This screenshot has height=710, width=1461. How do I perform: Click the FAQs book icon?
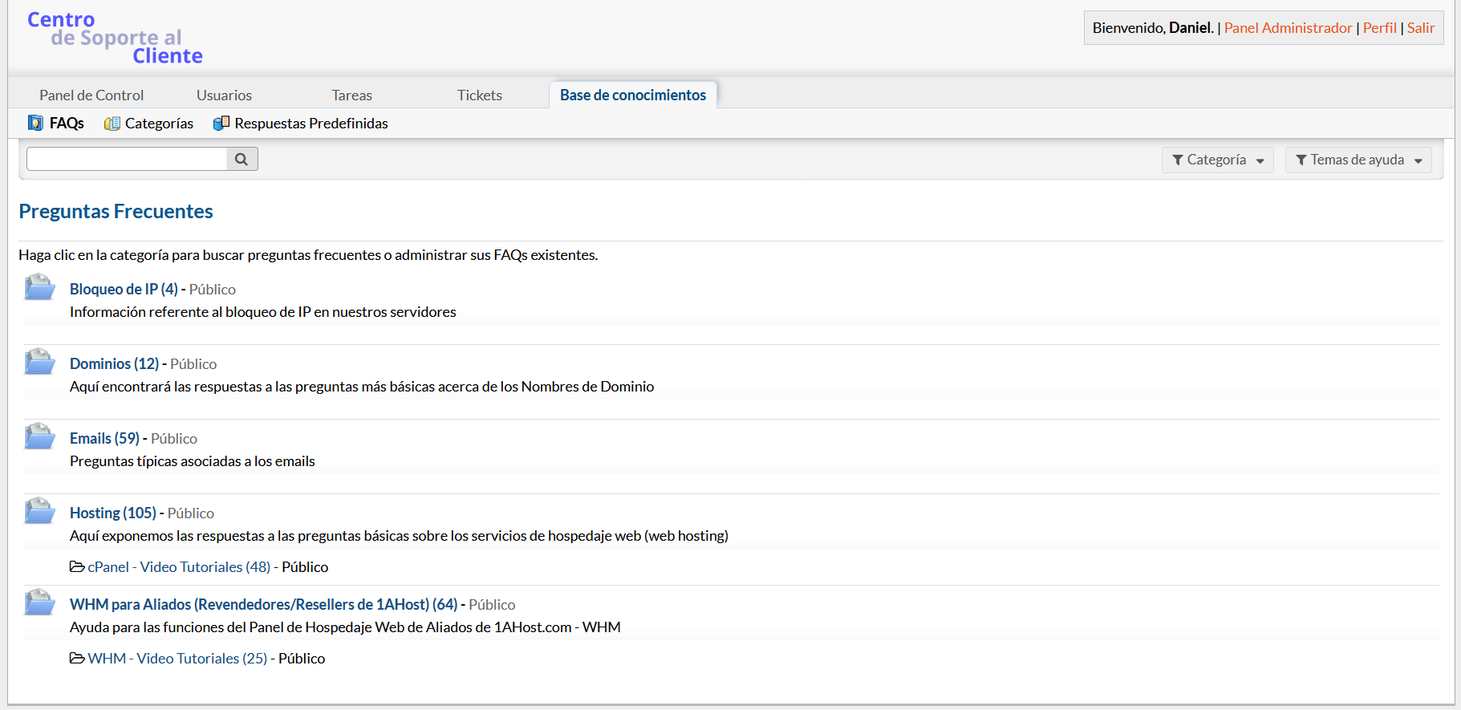coord(35,123)
